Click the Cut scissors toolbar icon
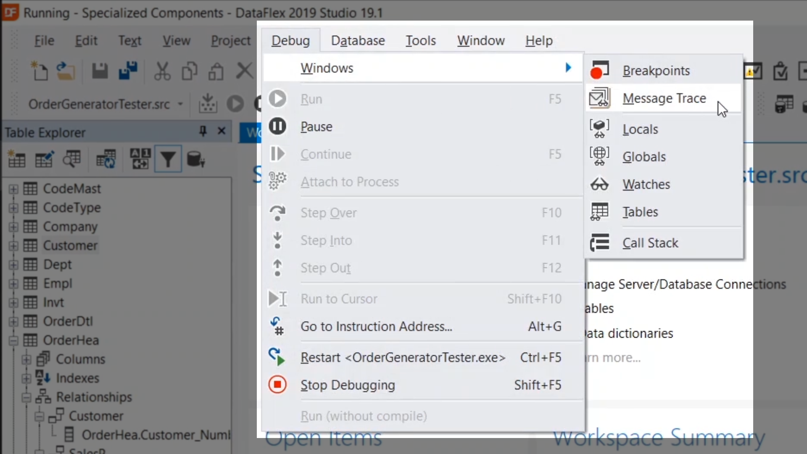This screenshot has width=807, height=454. click(162, 71)
